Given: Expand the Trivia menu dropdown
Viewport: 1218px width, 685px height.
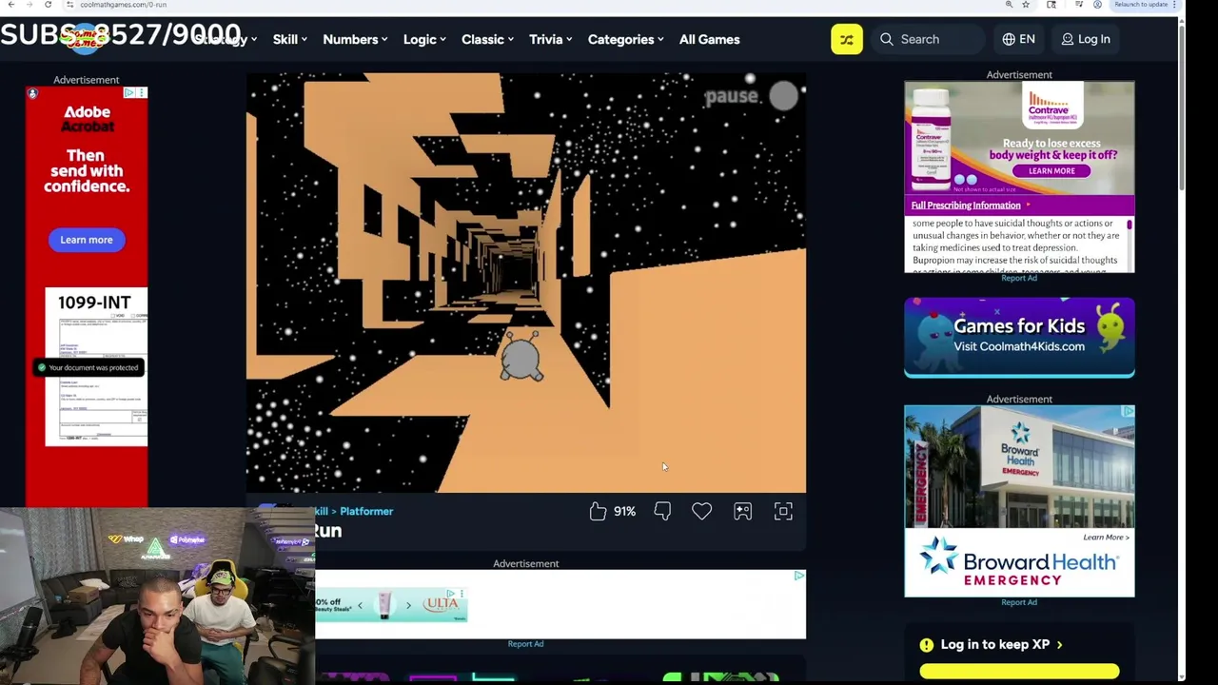Looking at the screenshot, I should coord(550,39).
